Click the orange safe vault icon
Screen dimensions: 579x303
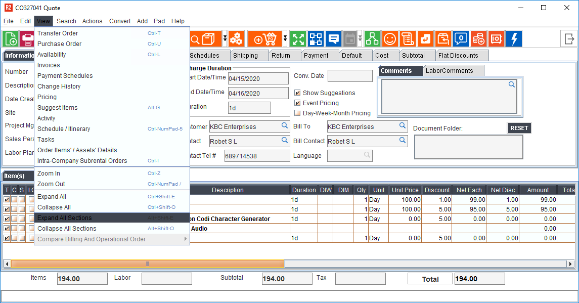496,39
